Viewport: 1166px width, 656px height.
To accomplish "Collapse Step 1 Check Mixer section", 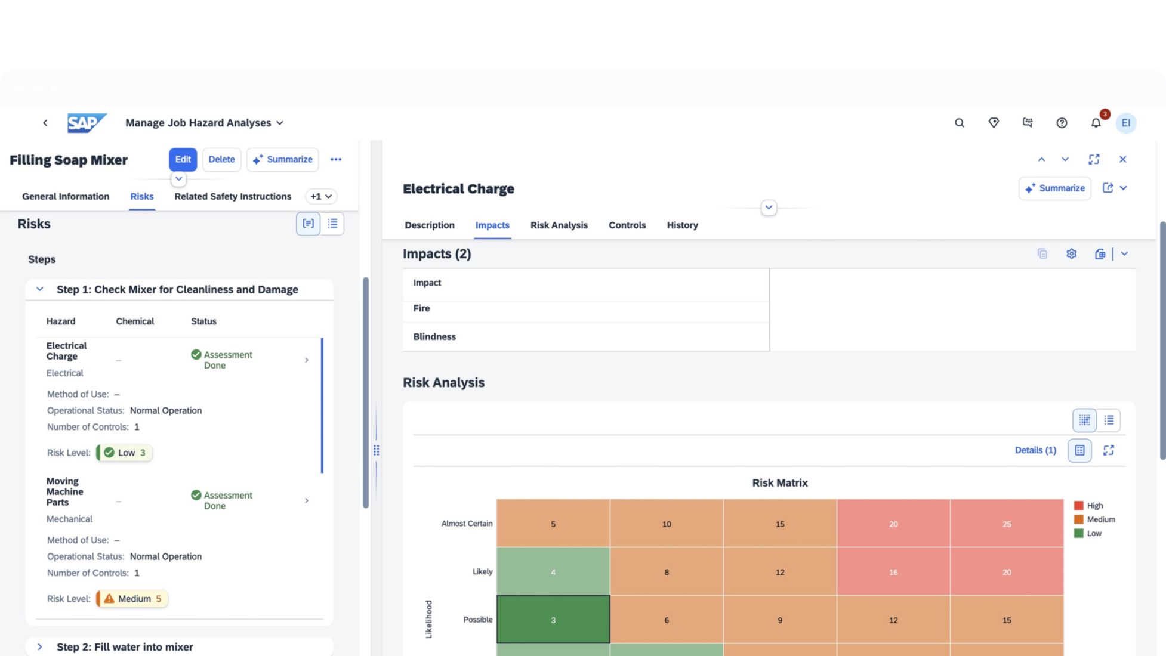I will point(40,289).
